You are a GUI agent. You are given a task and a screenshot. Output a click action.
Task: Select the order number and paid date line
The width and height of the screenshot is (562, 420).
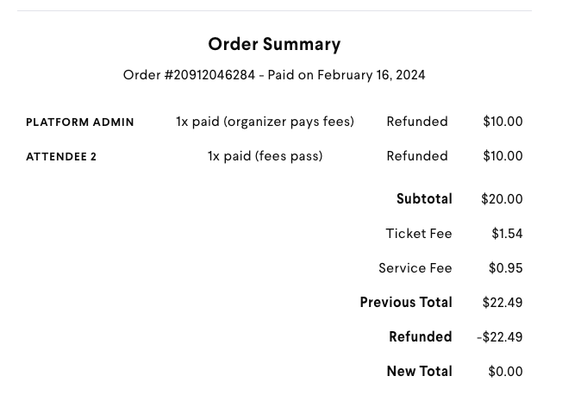tap(274, 75)
